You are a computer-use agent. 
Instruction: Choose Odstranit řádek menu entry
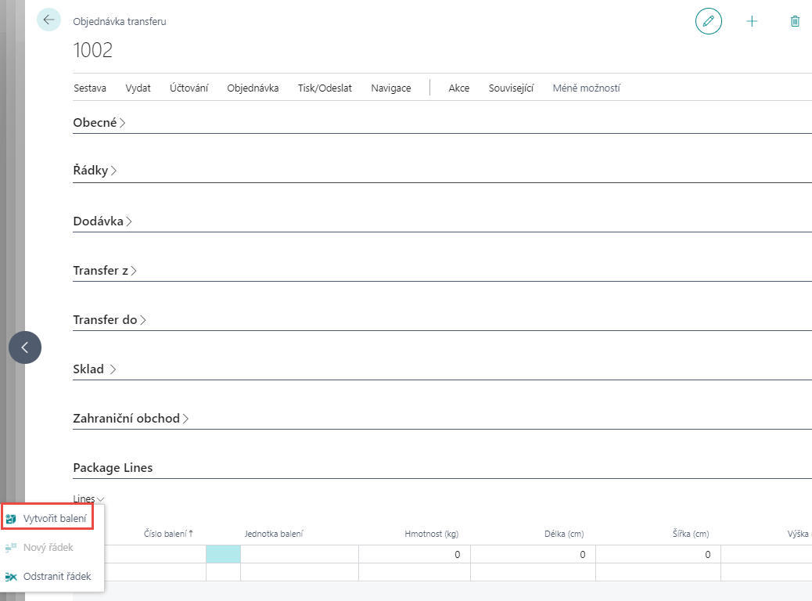56,576
